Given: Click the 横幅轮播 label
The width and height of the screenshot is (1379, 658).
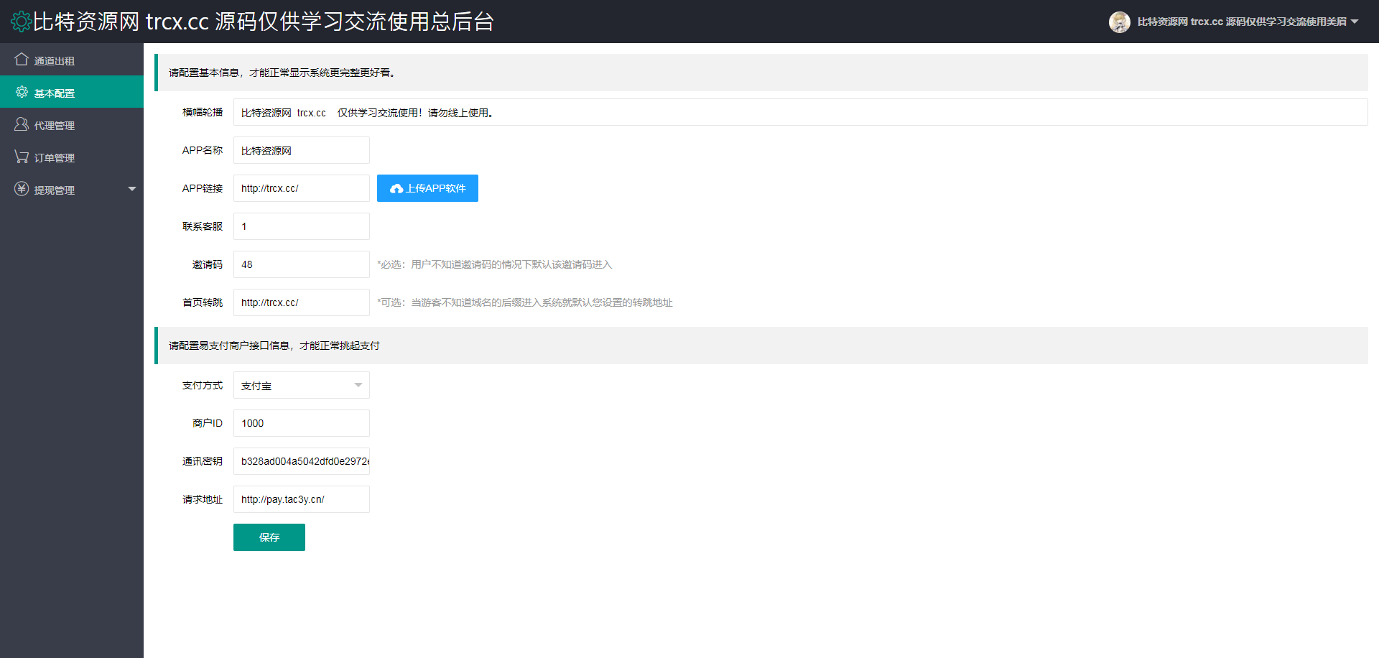Looking at the screenshot, I should pyautogui.click(x=203, y=112).
